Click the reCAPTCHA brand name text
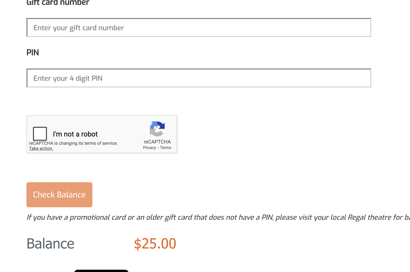The image size is (410, 272). coord(157,142)
